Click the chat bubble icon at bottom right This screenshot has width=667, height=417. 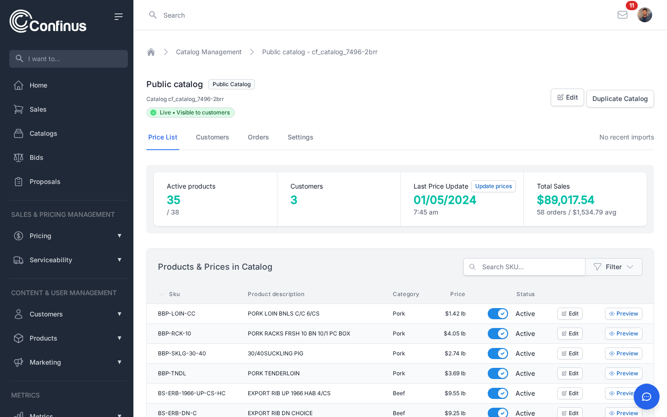point(647,397)
